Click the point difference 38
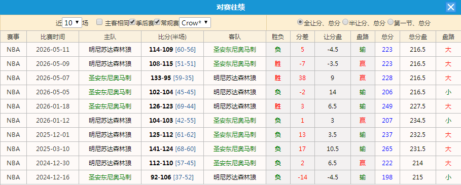 [x=302, y=78]
